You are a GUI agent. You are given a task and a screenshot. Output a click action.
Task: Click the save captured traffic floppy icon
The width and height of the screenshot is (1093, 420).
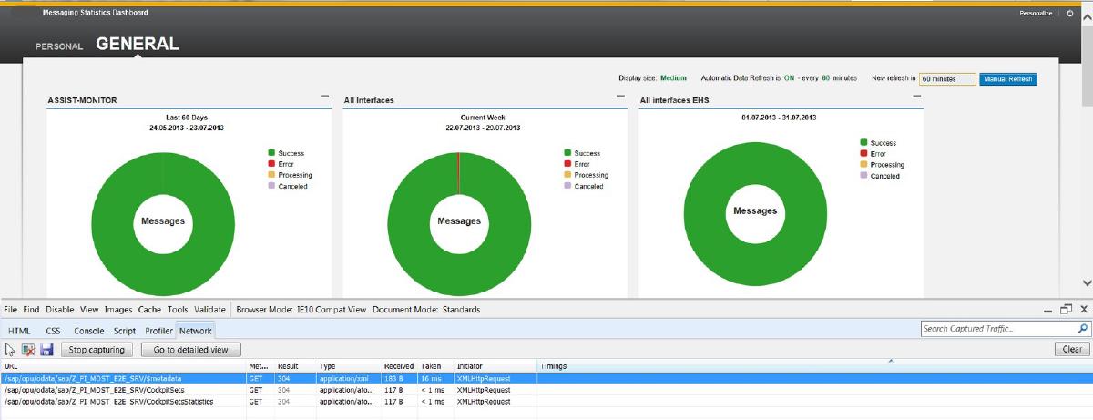[x=46, y=349]
